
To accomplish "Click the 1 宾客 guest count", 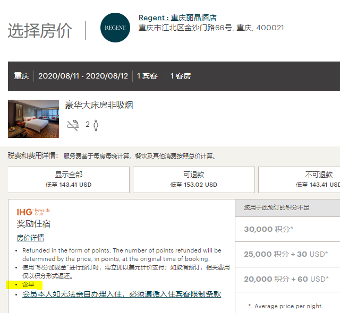I will [x=147, y=76].
